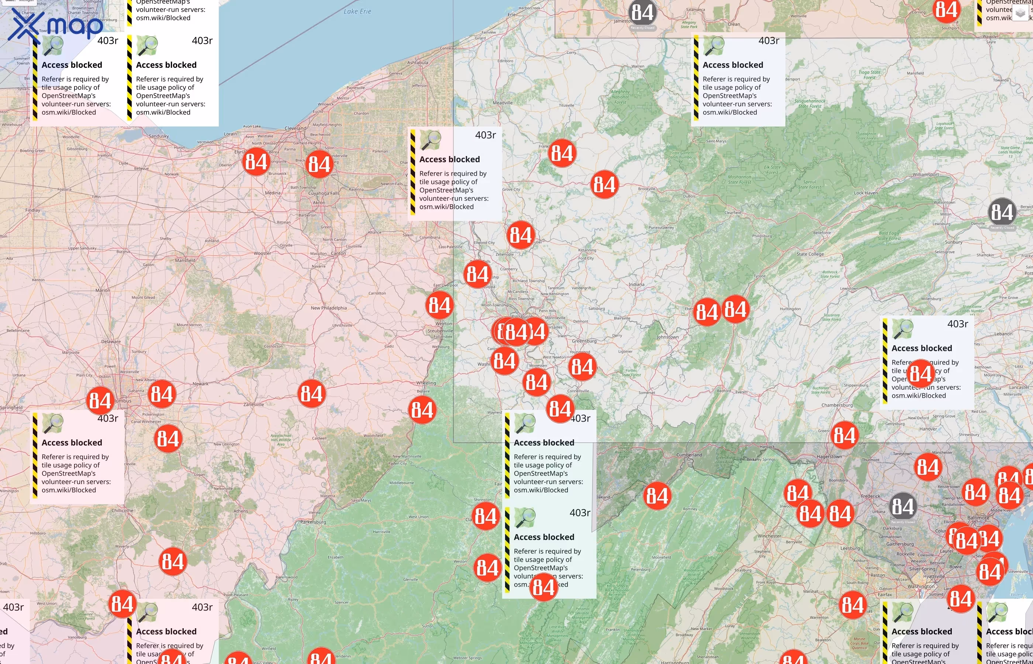
Task: Select the 84 marker south of New Albany
Action: 162,394
